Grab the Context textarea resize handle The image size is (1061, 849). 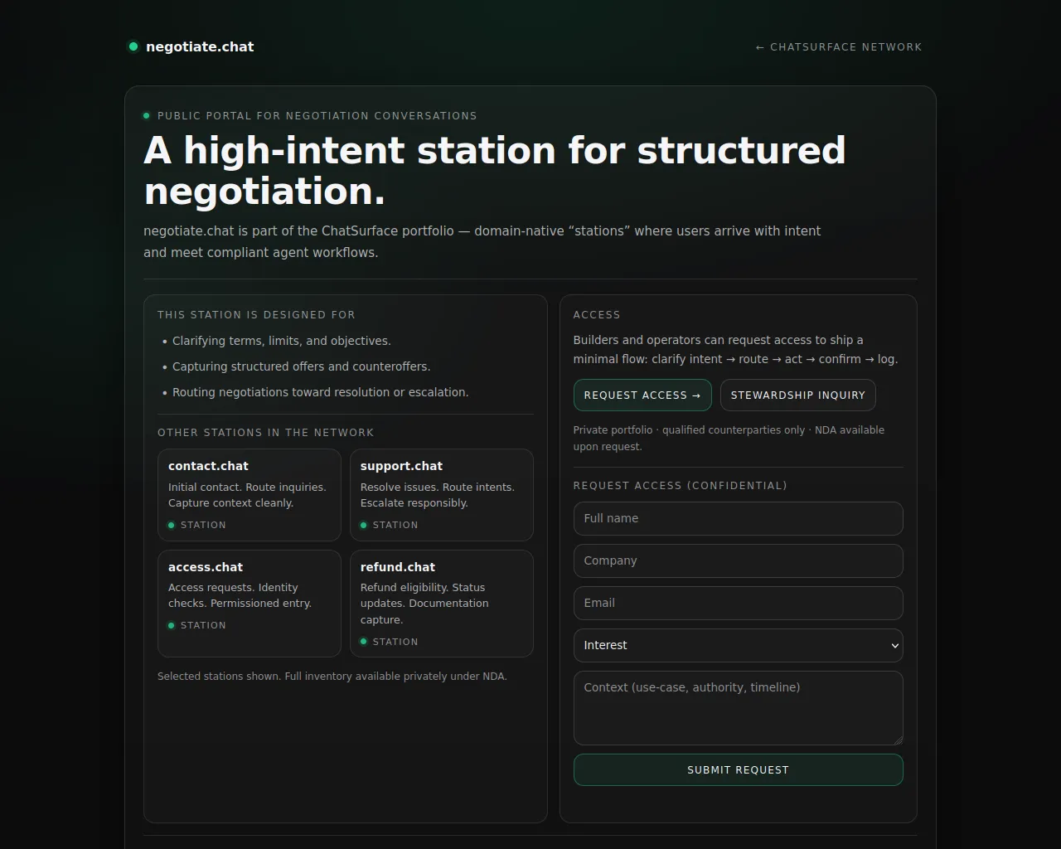tap(898, 740)
